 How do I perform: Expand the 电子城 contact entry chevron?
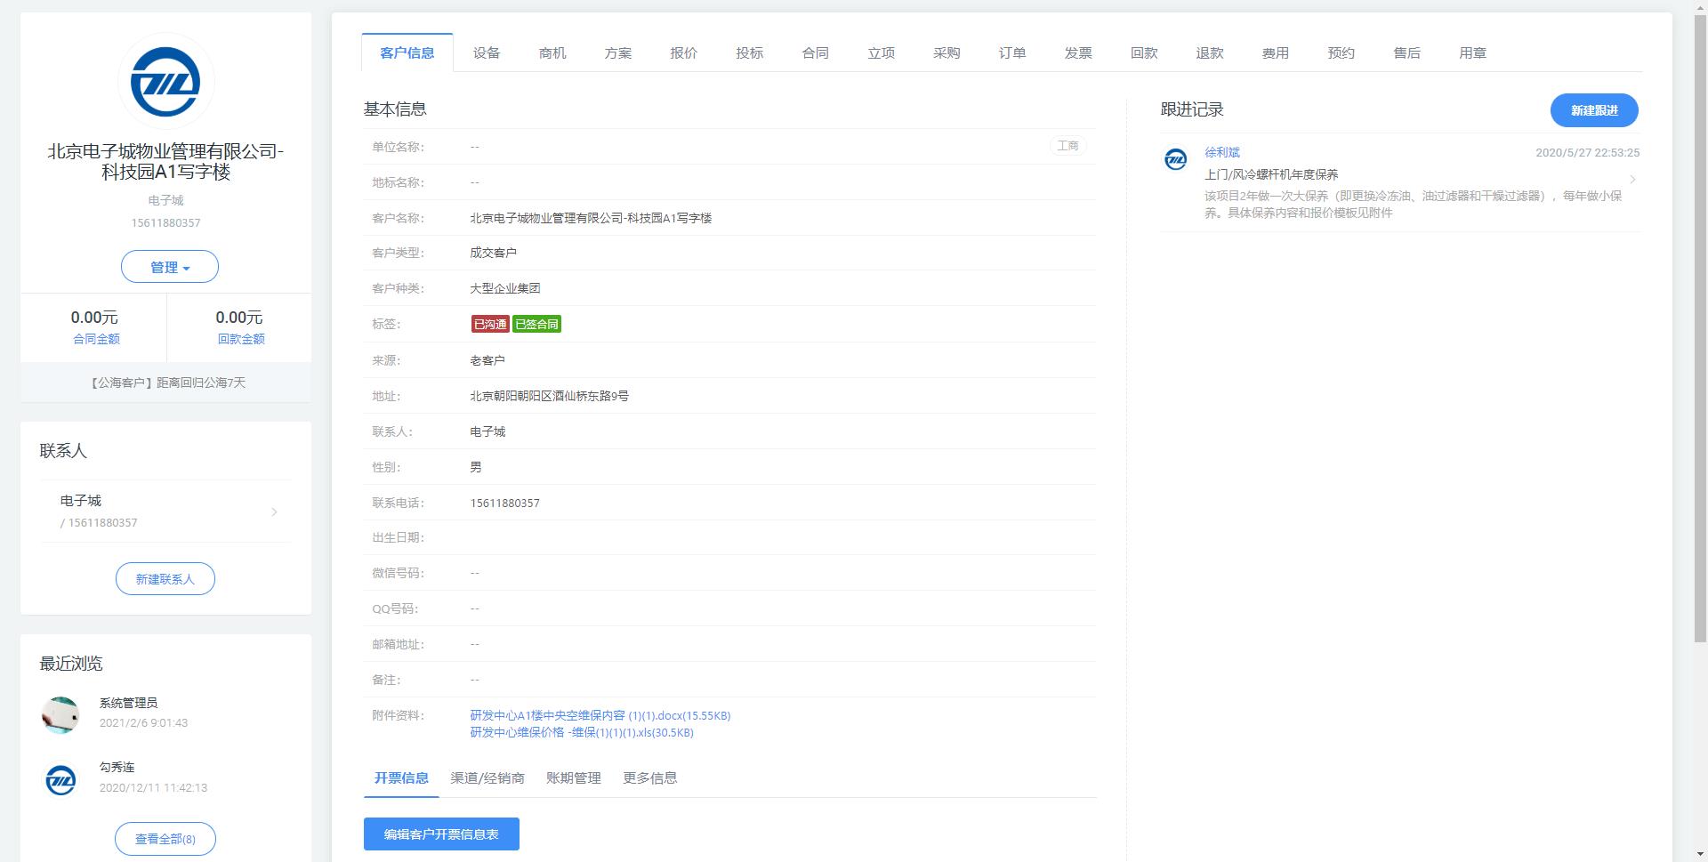pyautogui.click(x=274, y=512)
